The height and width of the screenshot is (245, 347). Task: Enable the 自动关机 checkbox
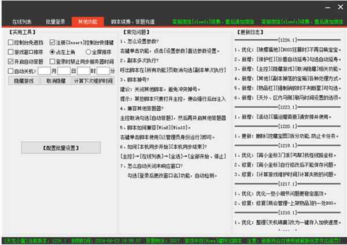tap(10, 70)
